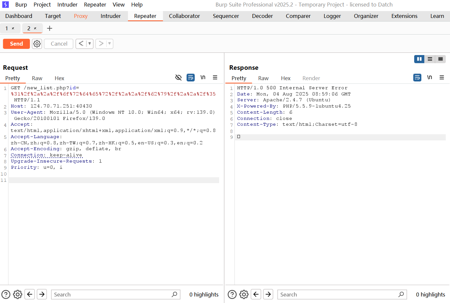Add a new Repeater tab with plus
This screenshot has height=303, width=450.
(49, 28)
